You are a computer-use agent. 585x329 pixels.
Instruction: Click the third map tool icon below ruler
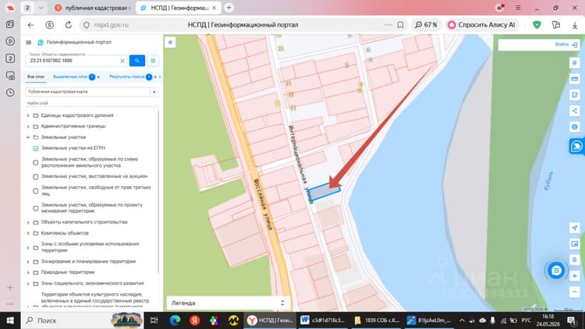[575, 95]
